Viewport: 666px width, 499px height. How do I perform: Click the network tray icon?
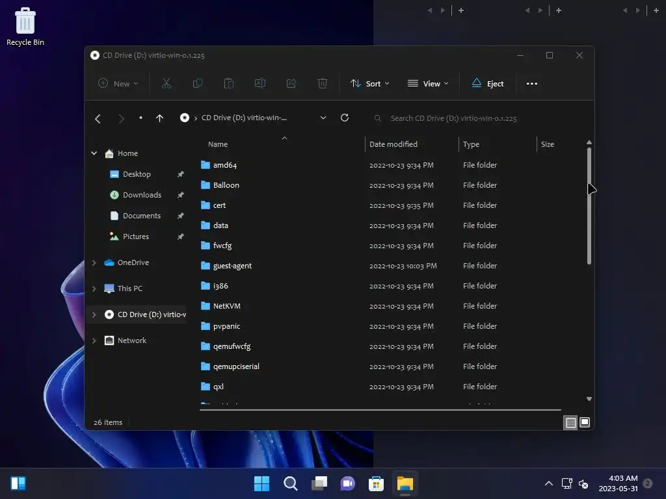(x=566, y=483)
